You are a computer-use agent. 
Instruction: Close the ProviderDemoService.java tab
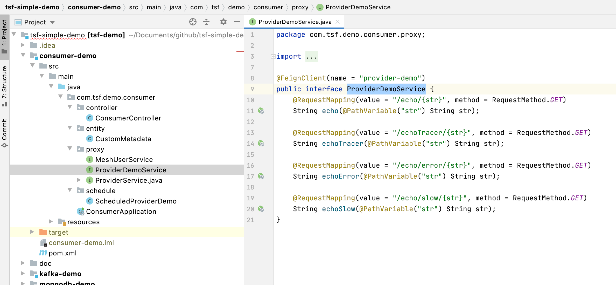(x=337, y=22)
